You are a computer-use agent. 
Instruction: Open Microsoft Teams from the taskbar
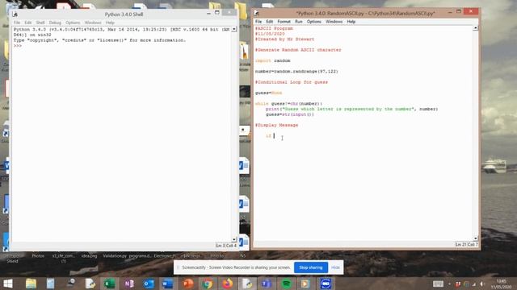click(267, 284)
